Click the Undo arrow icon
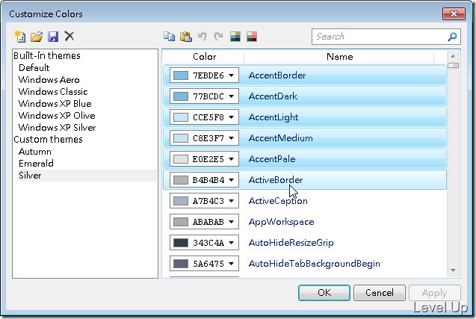 coord(203,37)
